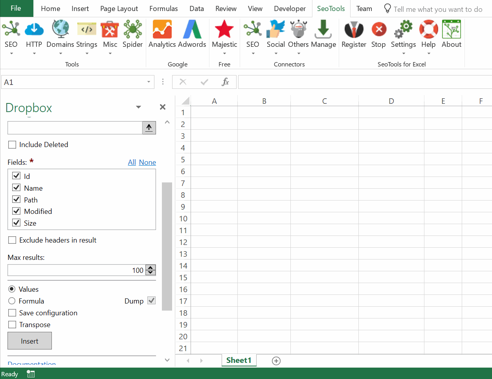The width and height of the screenshot is (492, 379).
Task: Expand the Strings dropdown arrow
Action: click(x=87, y=53)
